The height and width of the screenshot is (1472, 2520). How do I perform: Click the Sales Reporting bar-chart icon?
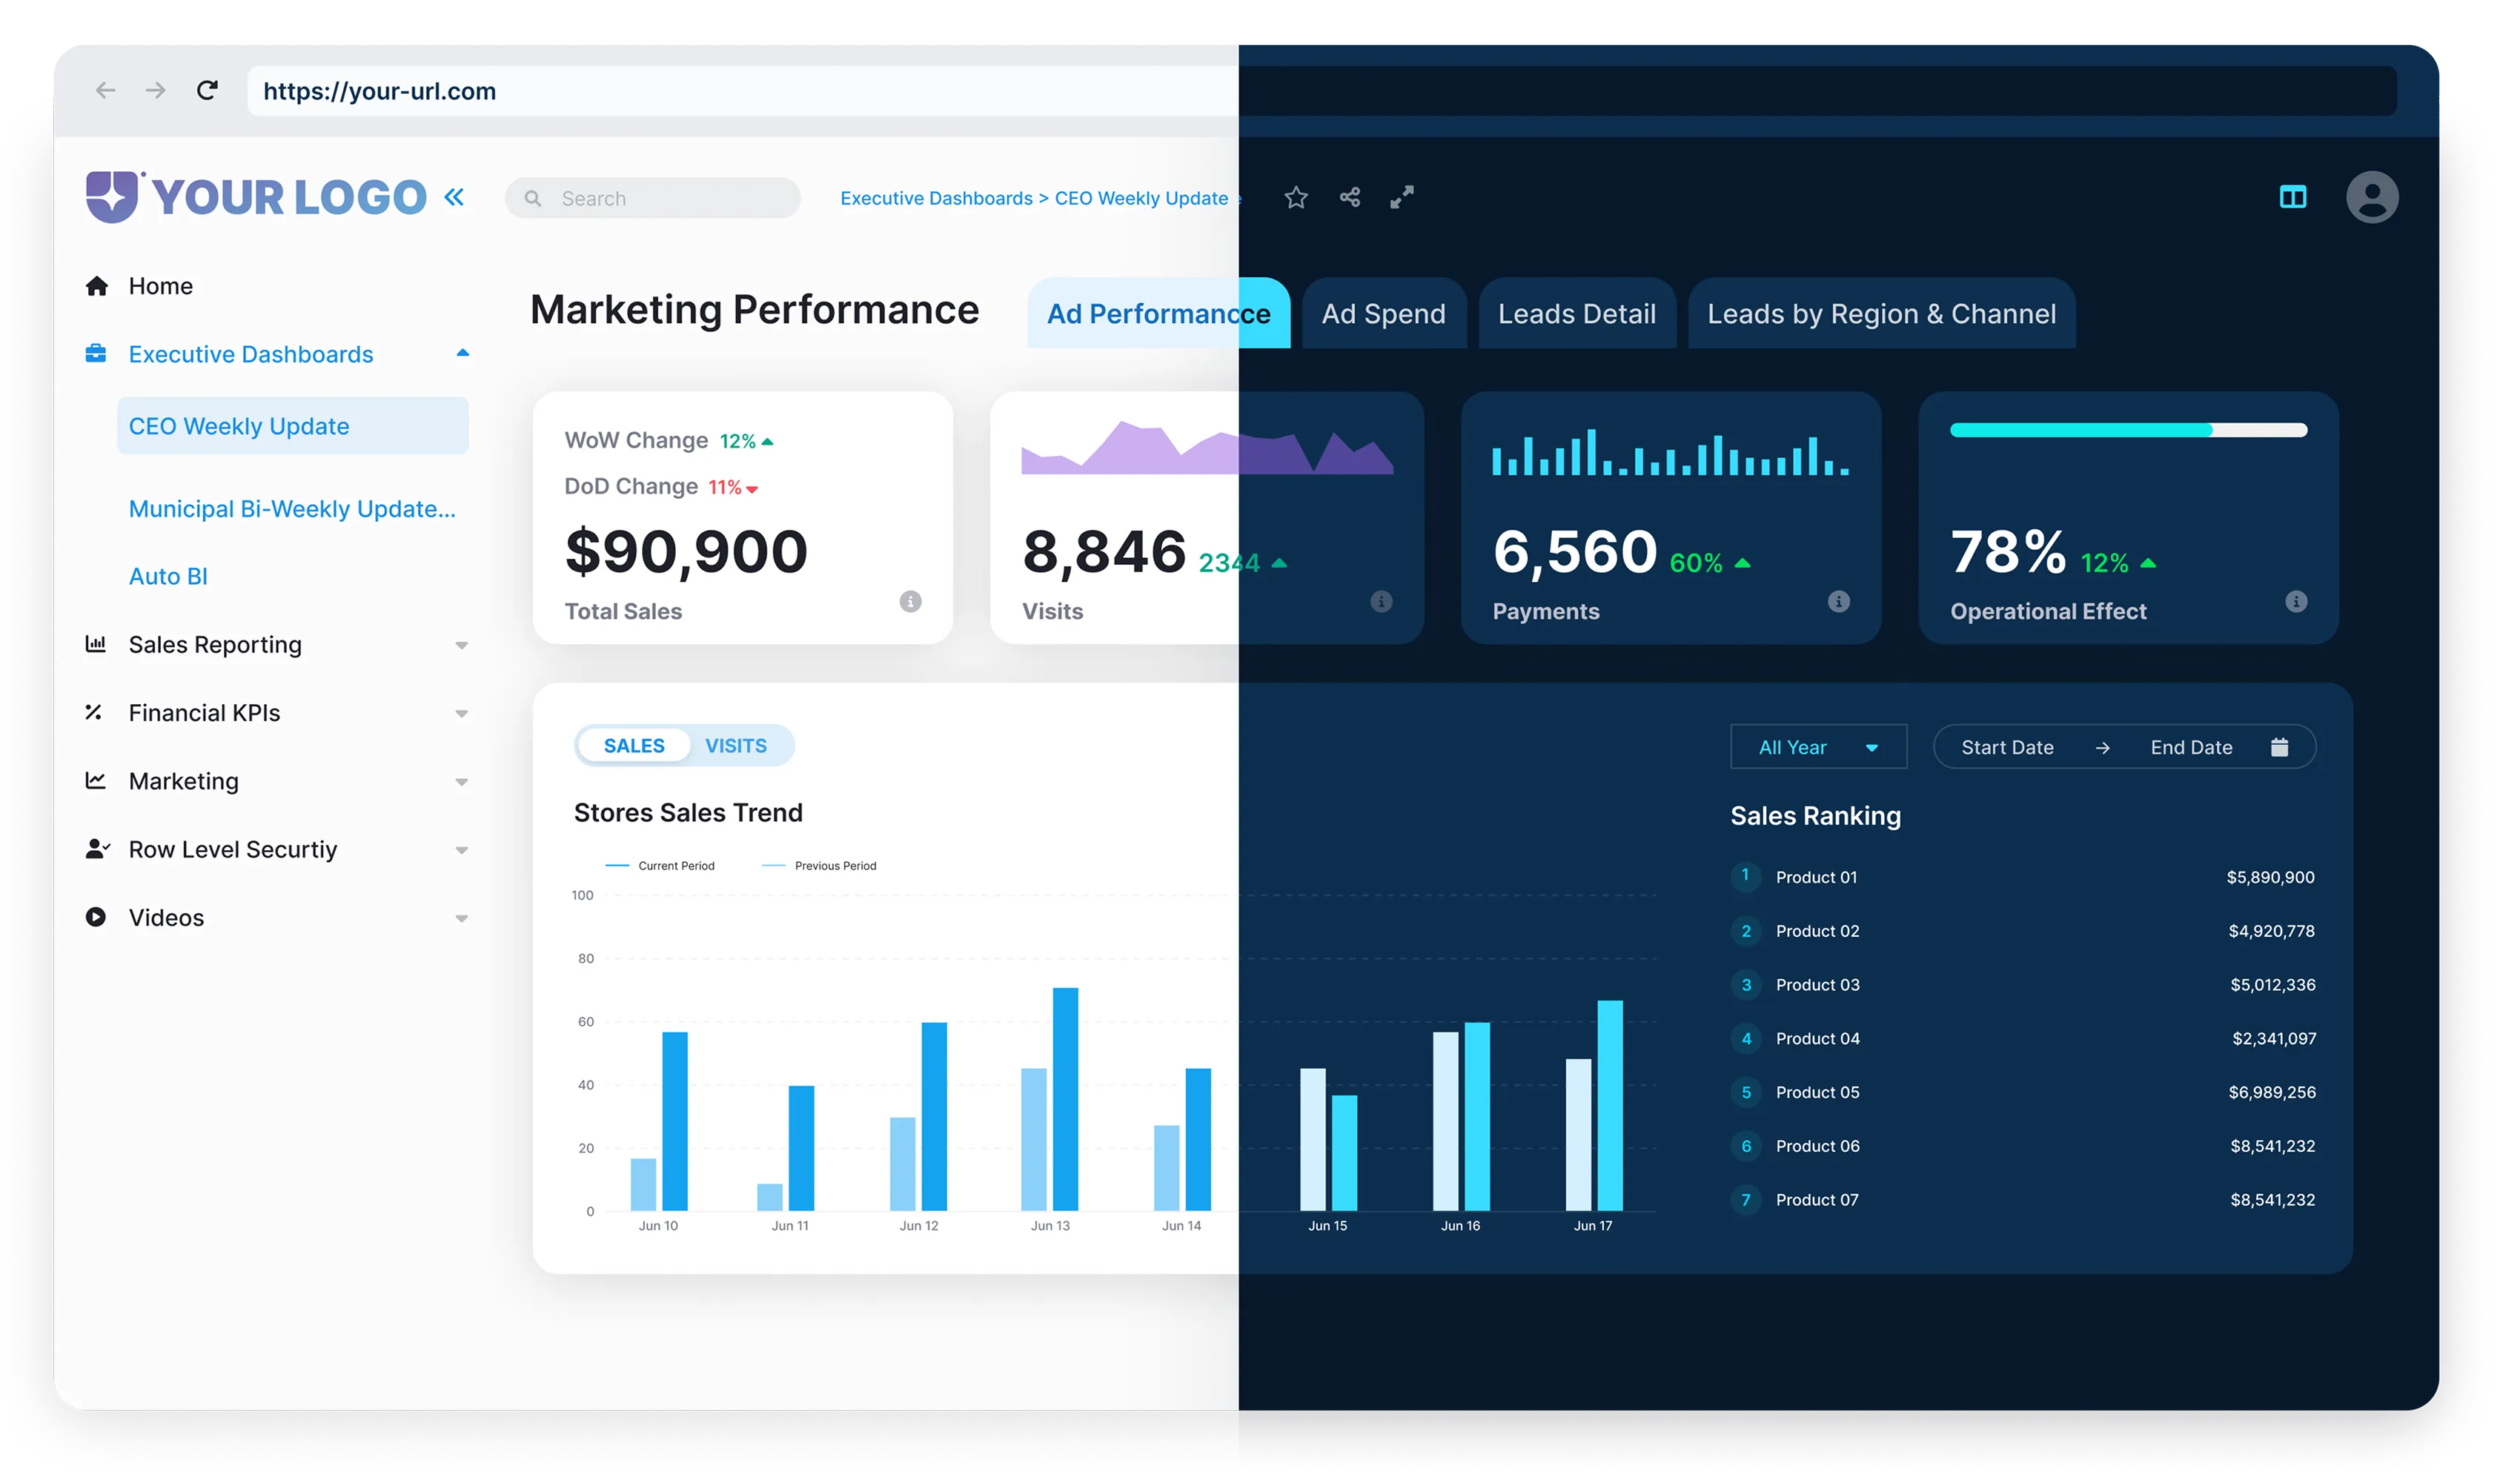click(x=95, y=644)
